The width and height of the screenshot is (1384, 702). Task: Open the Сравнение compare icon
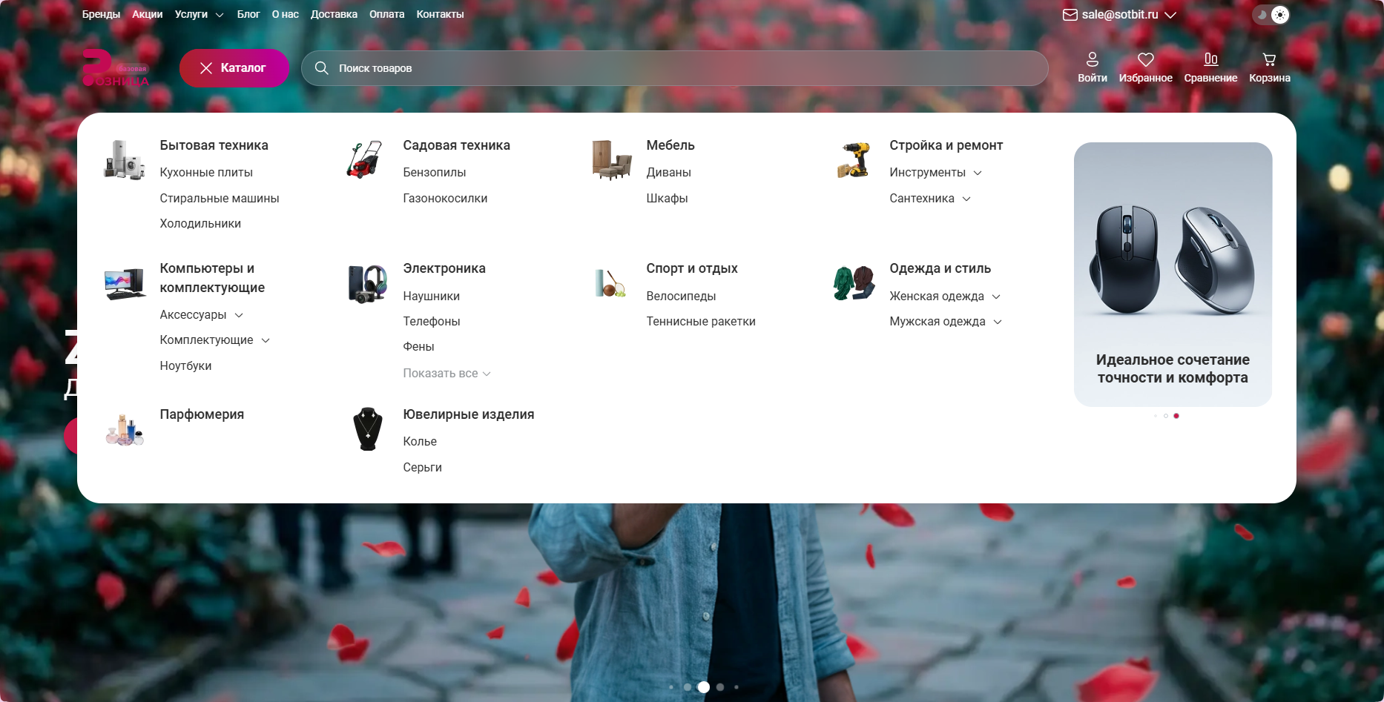tap(1210, 59)
